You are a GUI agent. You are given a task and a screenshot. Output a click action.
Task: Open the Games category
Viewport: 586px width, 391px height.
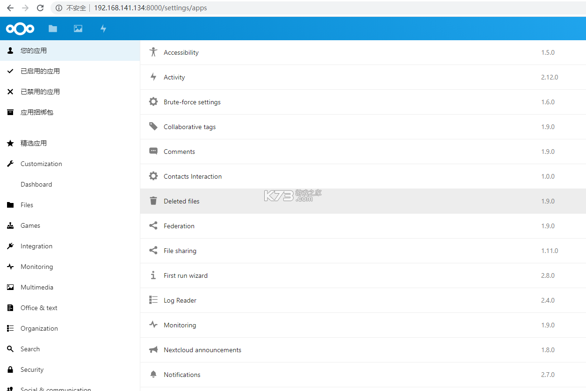click(x=70, y=225)
